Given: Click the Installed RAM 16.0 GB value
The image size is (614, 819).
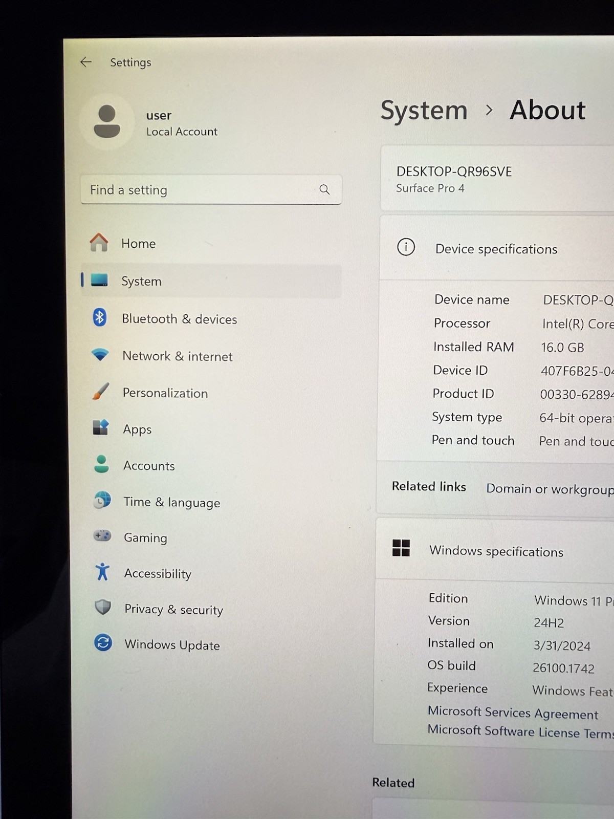Looking at the screenshot, I should 562,348.
